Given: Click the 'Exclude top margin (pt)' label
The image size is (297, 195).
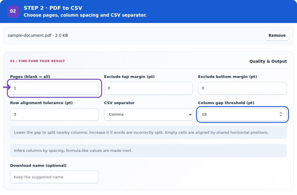Looking at the screenshot, I should click(x=129, y=77).
